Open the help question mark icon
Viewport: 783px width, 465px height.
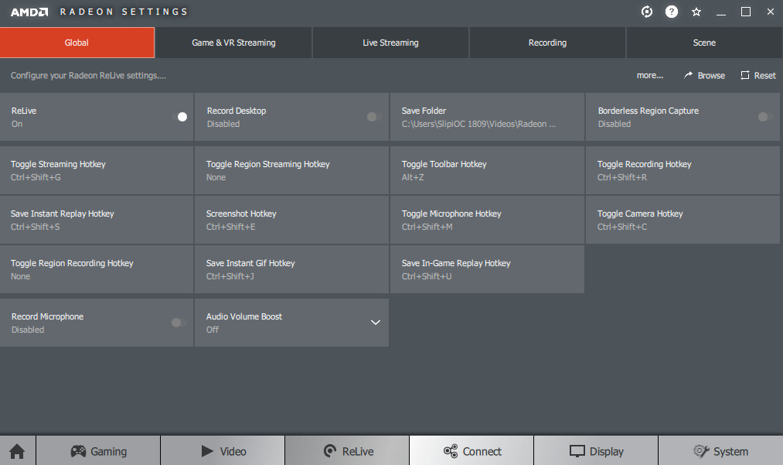672,12
